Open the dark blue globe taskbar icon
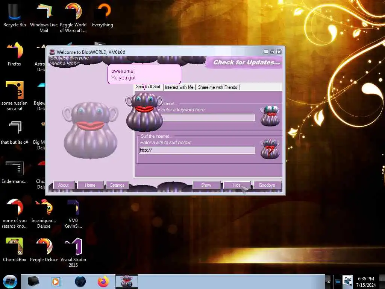Screen dimensions: 385x289 pyautogui.click(x=80, y=281)
